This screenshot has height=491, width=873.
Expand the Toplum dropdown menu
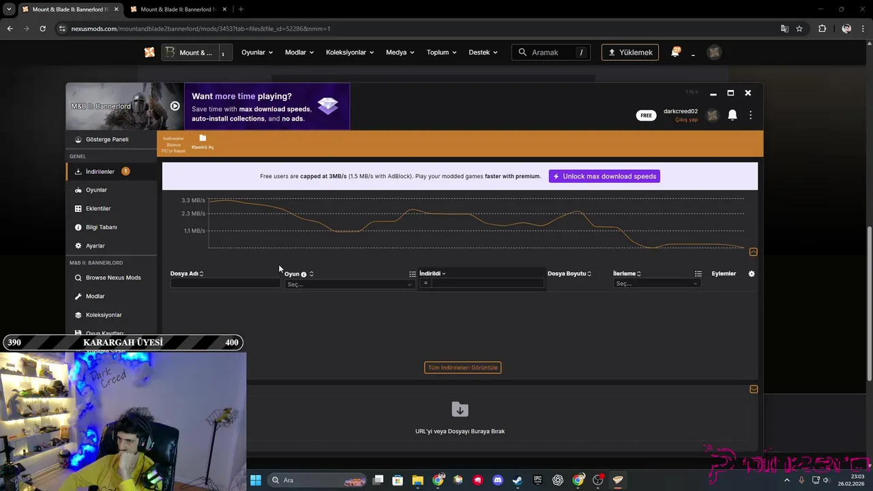441,53
